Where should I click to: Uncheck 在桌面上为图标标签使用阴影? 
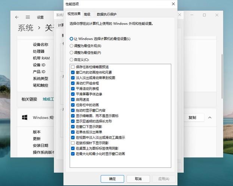click(x=73, y=148)
